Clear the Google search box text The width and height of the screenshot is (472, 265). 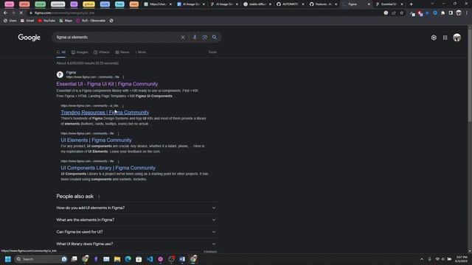click(183, 38)
